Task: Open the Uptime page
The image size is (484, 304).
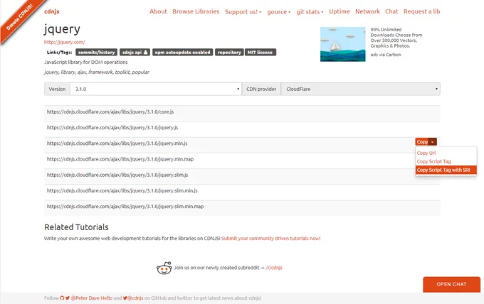Action: [340, 11]
